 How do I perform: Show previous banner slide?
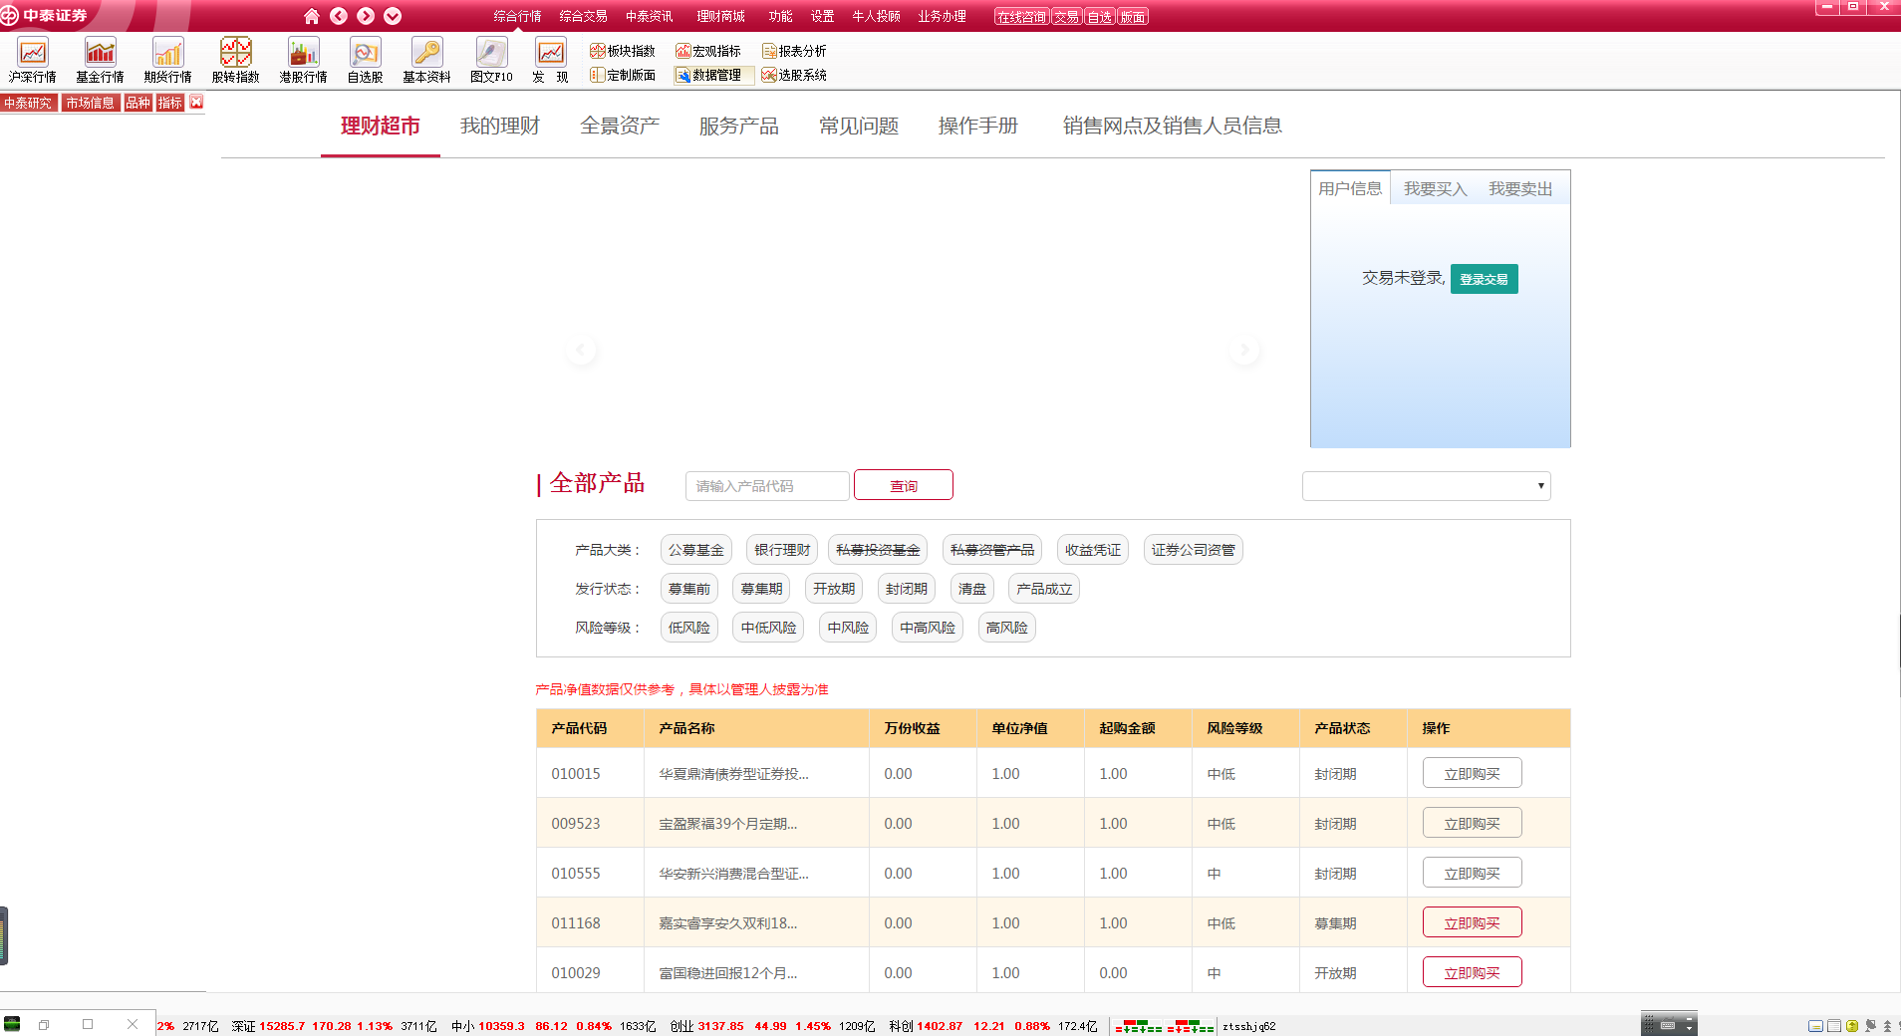click(582, 350)
